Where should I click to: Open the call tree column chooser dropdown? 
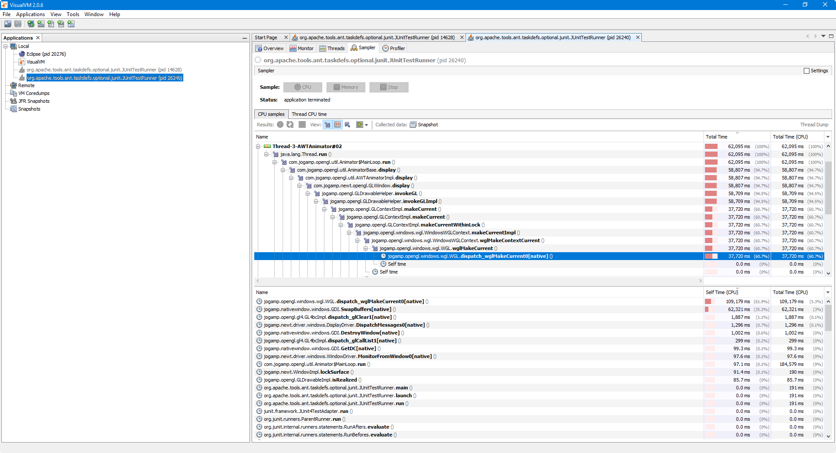[x=828, y=137]
